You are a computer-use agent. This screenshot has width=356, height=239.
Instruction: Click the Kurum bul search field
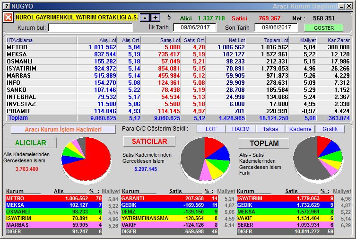(90, 28)
